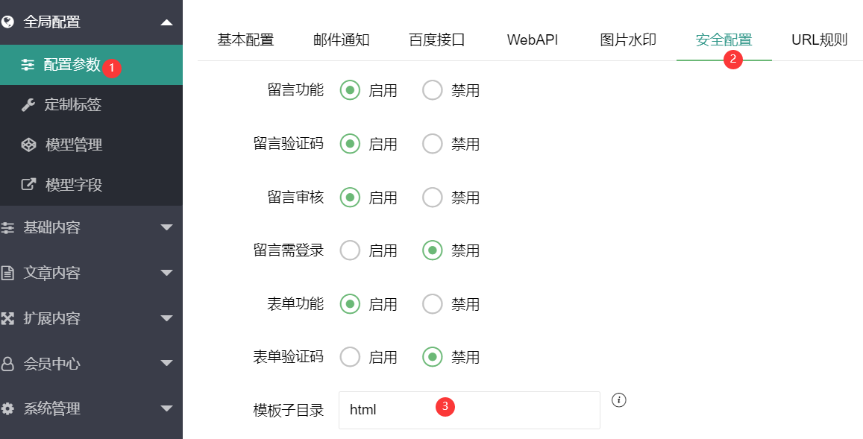Collapse the 全局配置 menu arrow
This screenshot has width=863, height=439.
[x=166, y=22]
